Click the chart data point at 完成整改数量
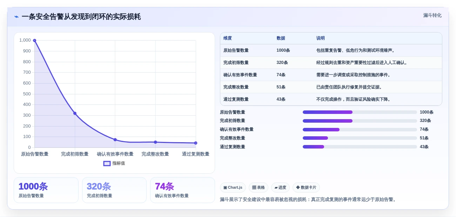Viewport: 456px width, 217px height. click(x=155, y=142)
